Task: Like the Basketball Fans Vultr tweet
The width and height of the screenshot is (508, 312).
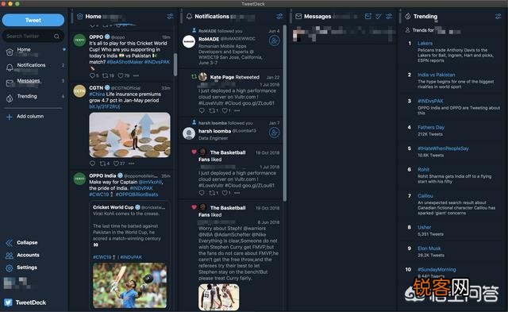Action: point(225,193)
